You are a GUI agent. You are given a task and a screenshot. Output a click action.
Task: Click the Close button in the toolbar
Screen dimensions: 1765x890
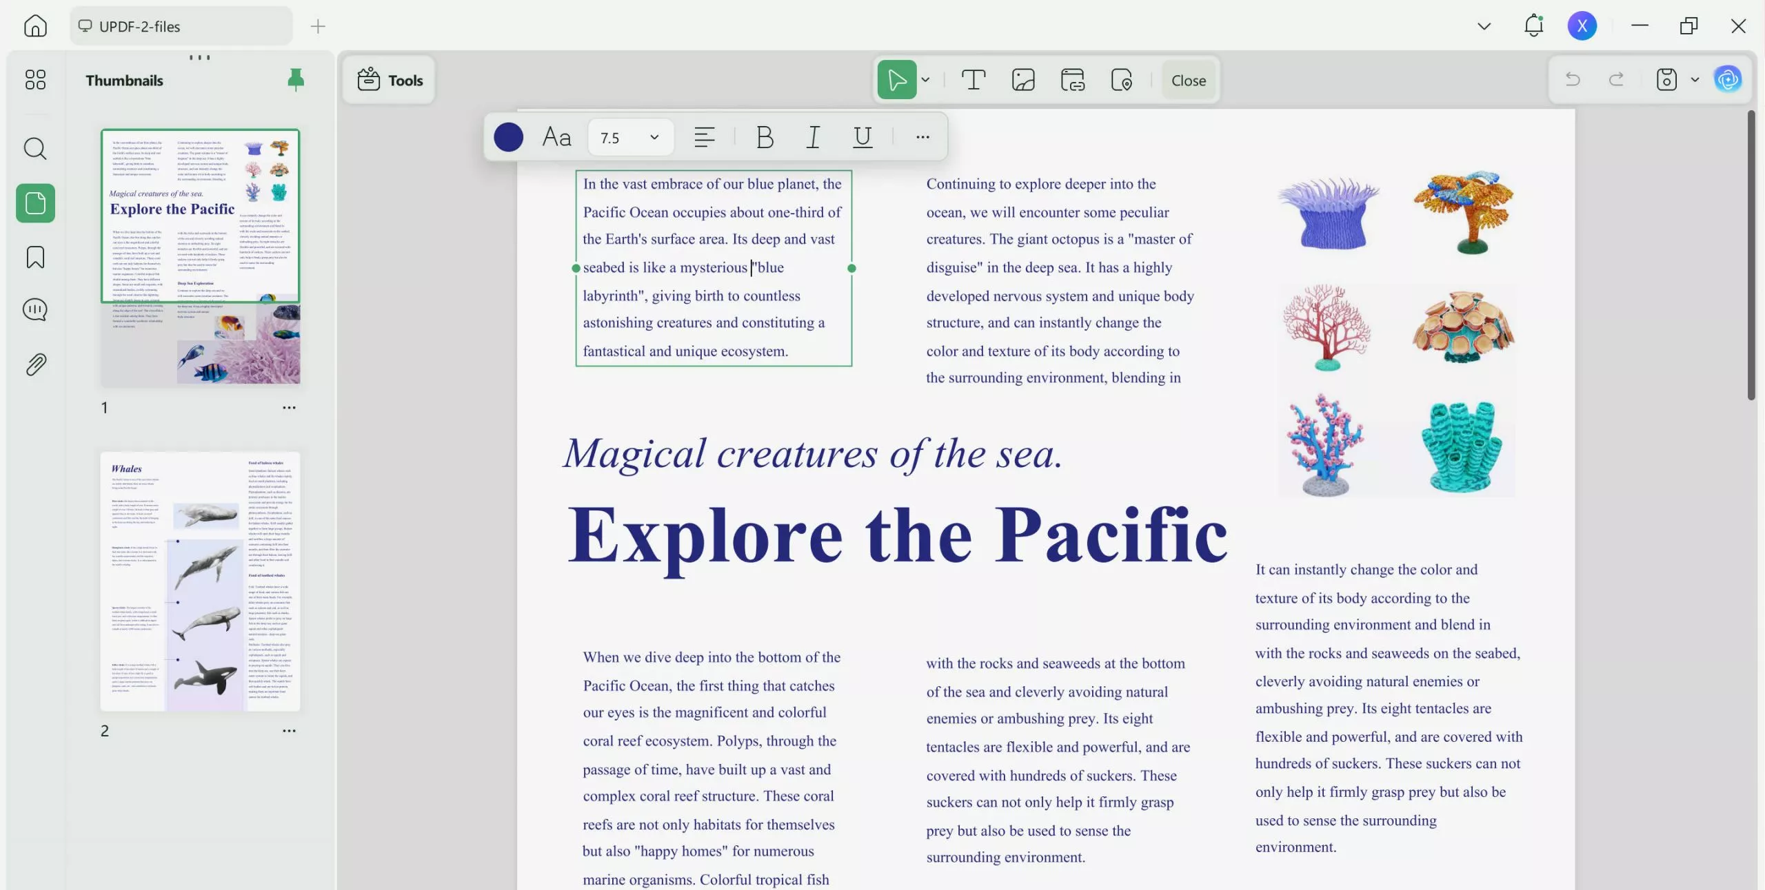[1188, 79]
